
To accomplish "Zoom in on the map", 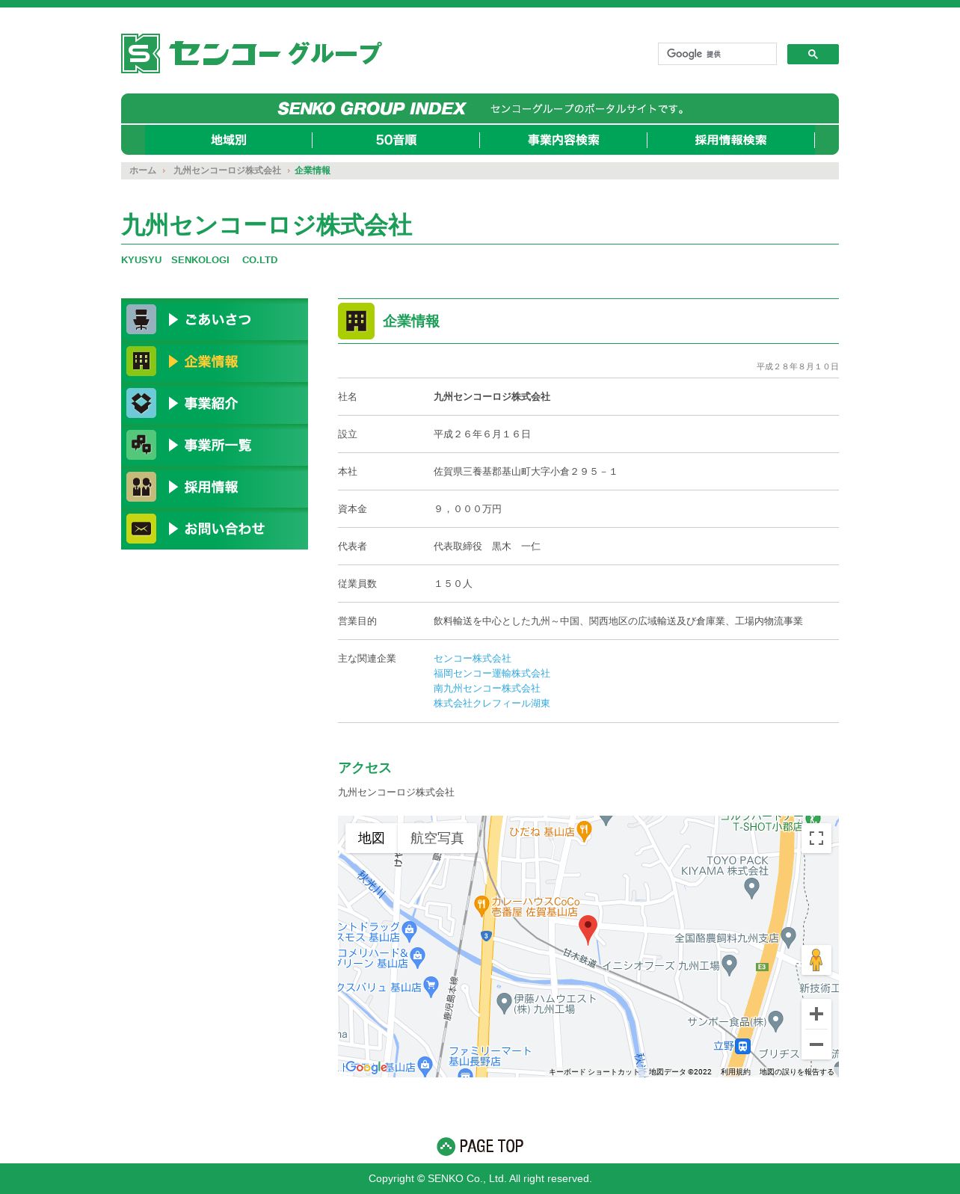I will point(816,1014).
